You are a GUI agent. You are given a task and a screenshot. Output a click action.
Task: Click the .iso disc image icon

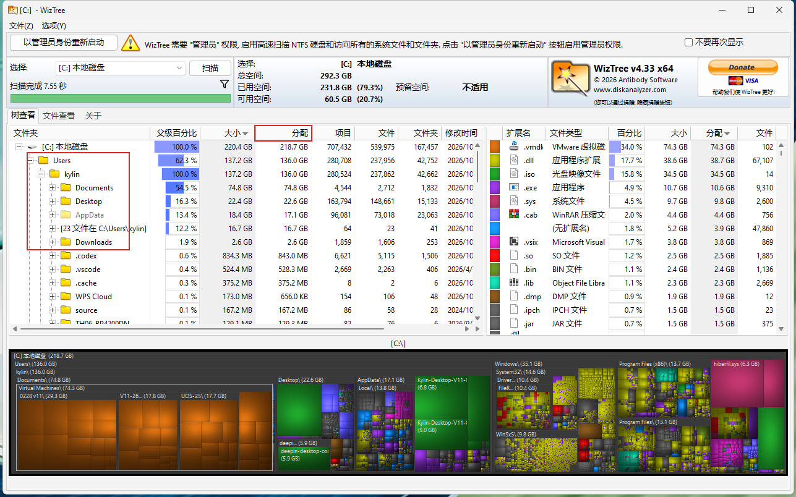pos(513,174)
